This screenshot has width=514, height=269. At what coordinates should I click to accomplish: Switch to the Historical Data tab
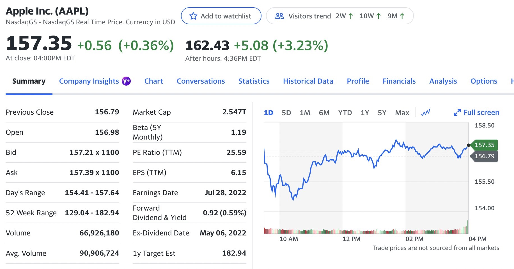click(x=308, y=81)
